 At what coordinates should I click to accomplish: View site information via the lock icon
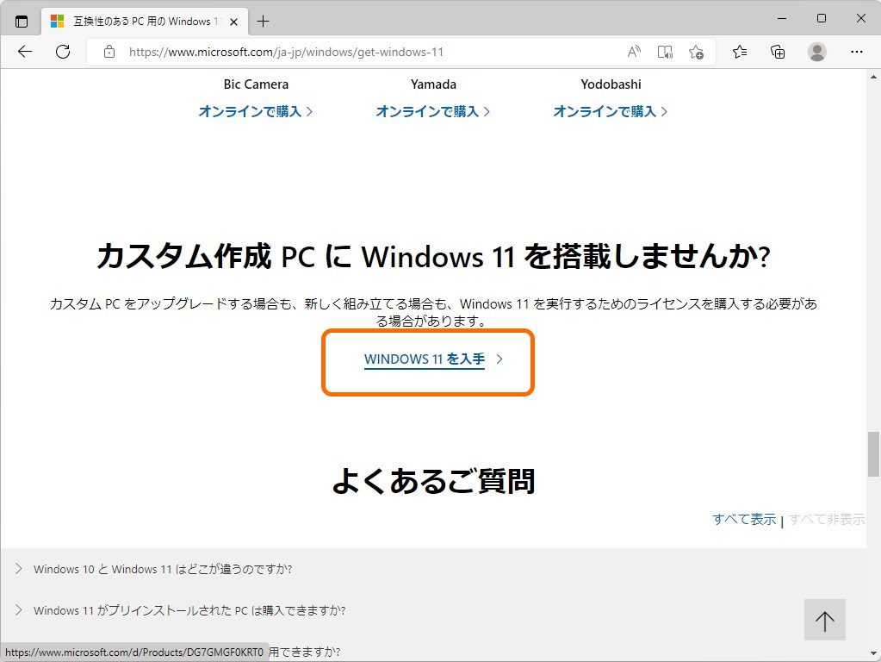[109, 52]
